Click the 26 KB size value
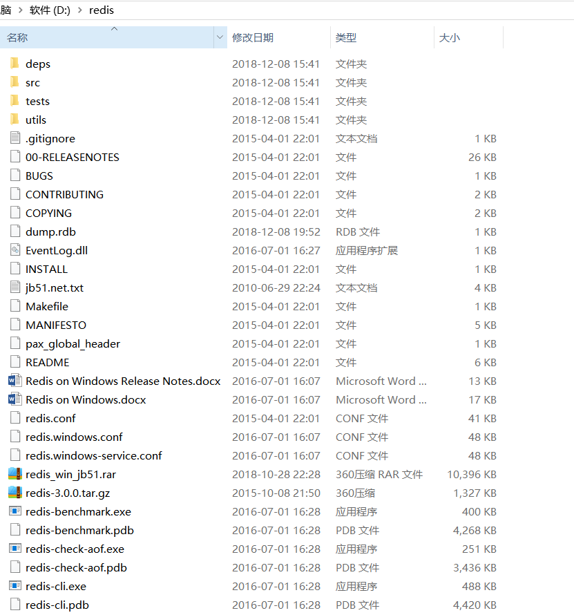574x615 pixels. 482,157
